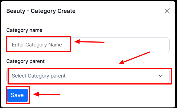177x108 pixels.
Task: Save the new category
Action: pyautogui.click(x=17, y=95)
